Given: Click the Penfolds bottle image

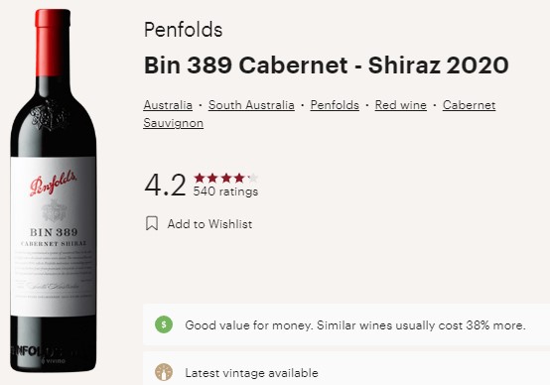Looking at the screenshot, I should tap(54, 191).
